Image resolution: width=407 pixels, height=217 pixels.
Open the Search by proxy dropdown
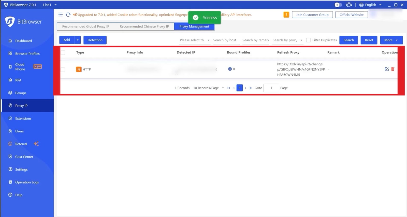coord(287,40)
